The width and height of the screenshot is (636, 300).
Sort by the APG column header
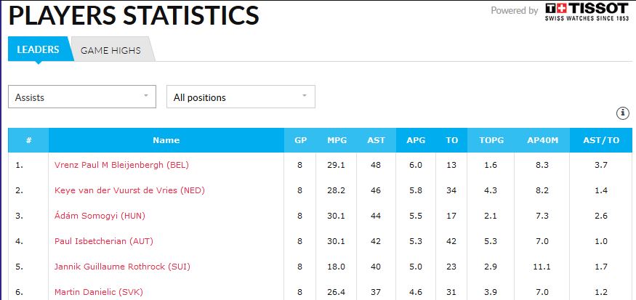point(416,140)
